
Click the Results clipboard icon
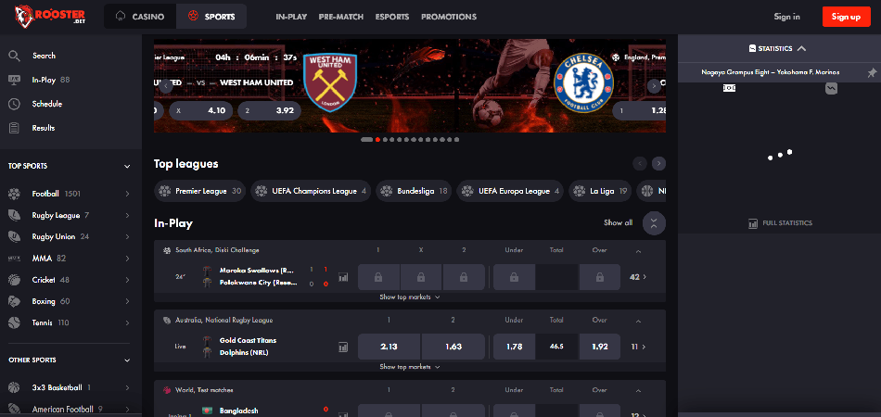coord(14,128)
